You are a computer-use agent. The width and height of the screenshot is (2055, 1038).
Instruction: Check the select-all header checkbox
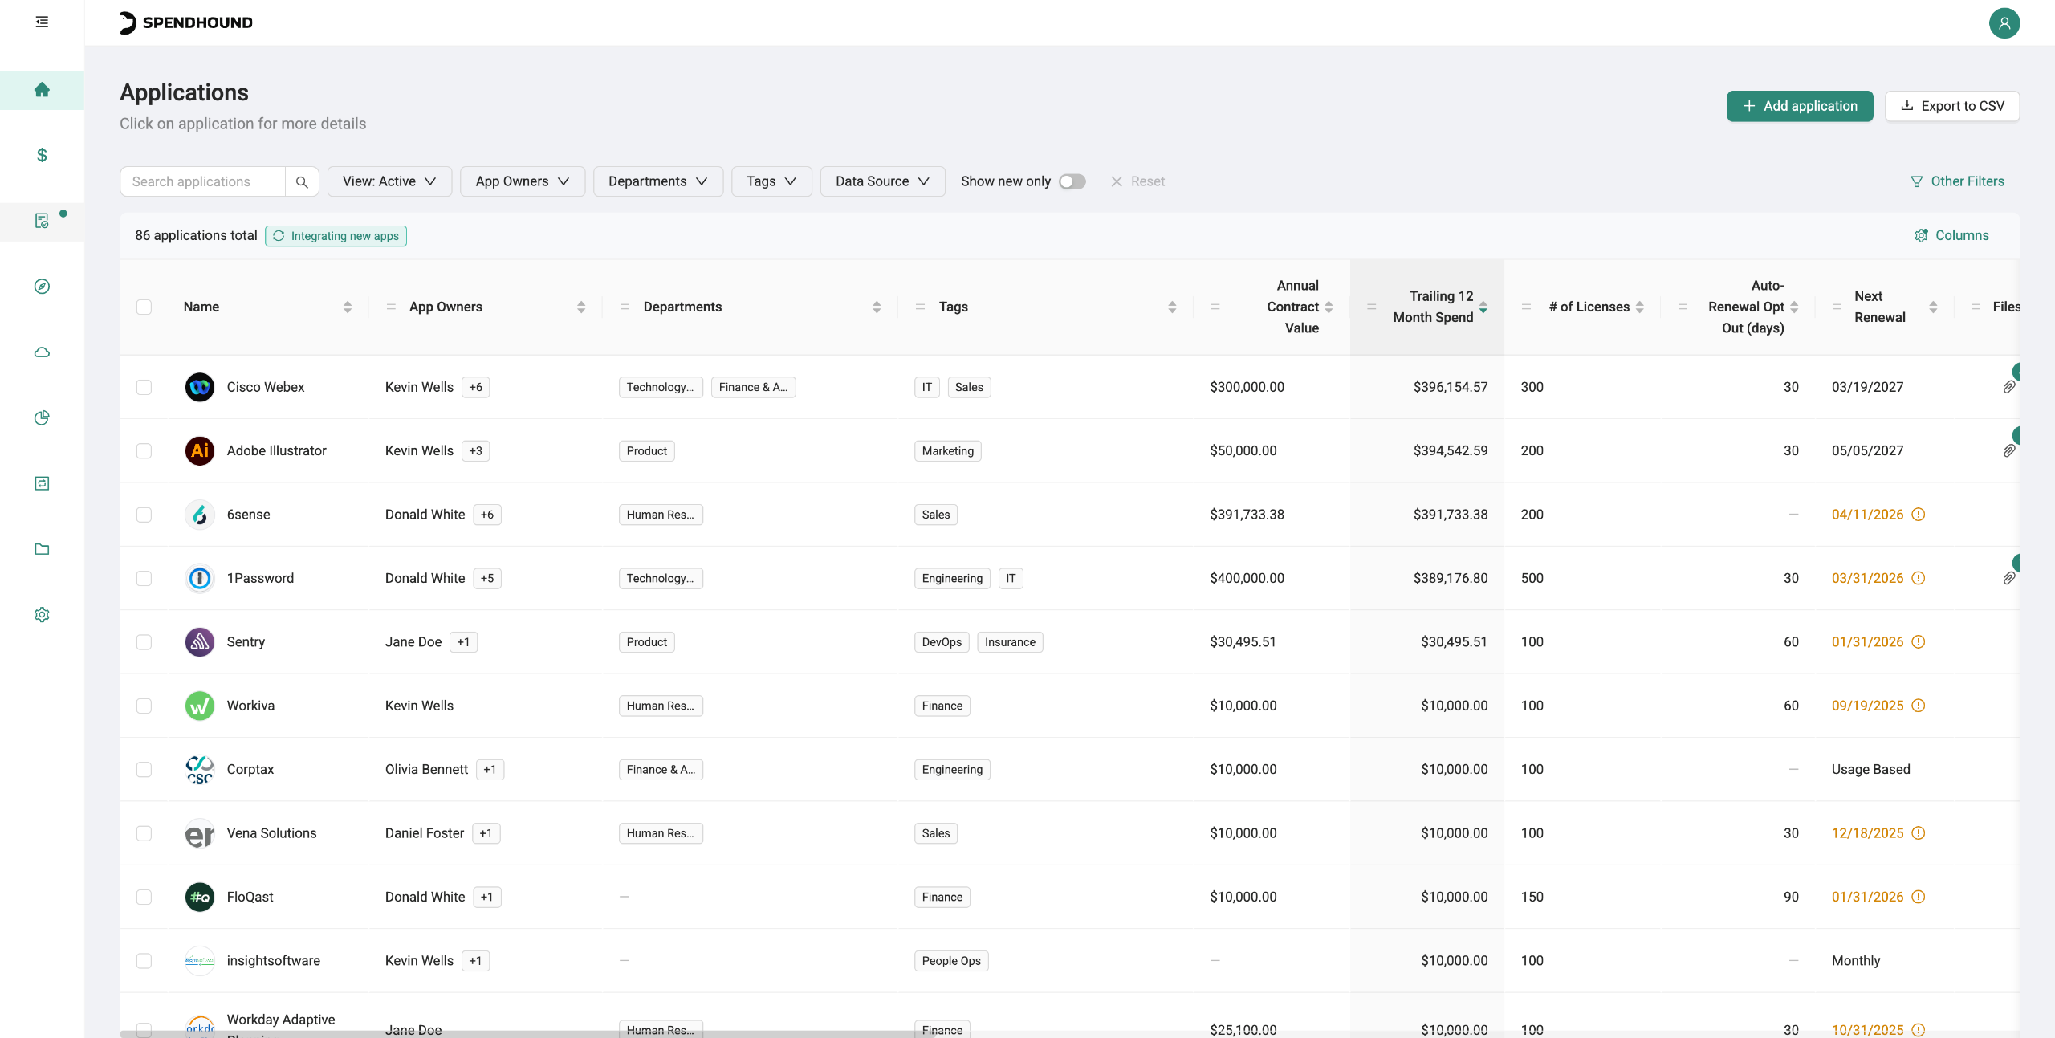(144, 307)
